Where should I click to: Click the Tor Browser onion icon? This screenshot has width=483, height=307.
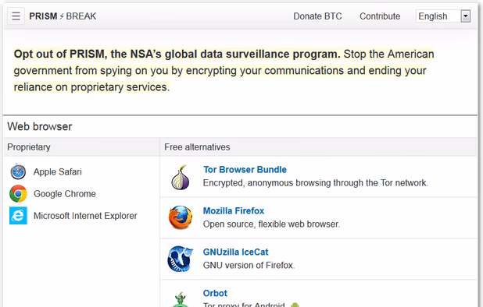(181, 177)
